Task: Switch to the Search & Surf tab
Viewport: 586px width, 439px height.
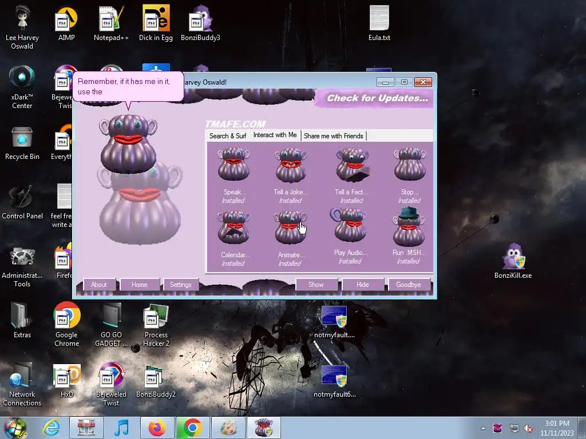Action: (x=228, y=136)
